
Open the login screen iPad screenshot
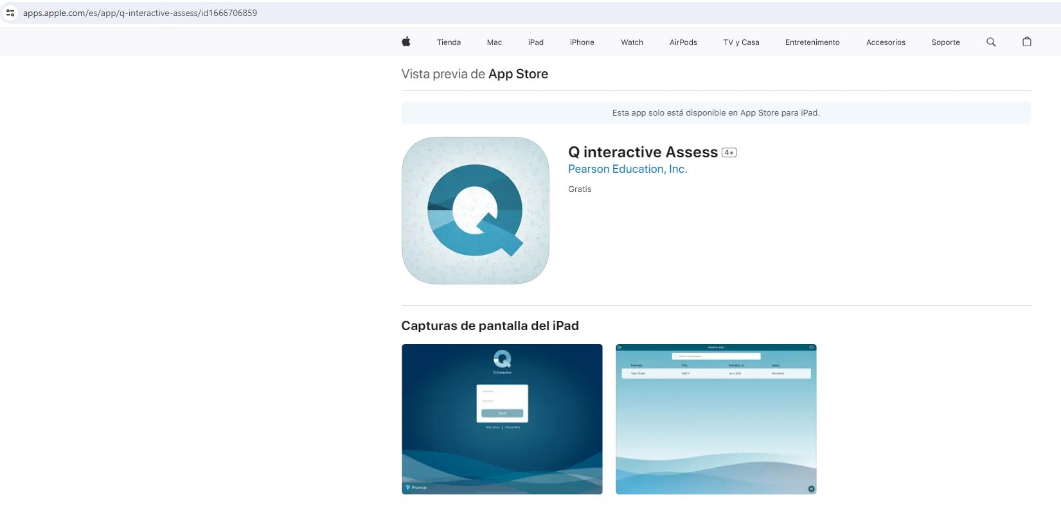click(502, 419)
